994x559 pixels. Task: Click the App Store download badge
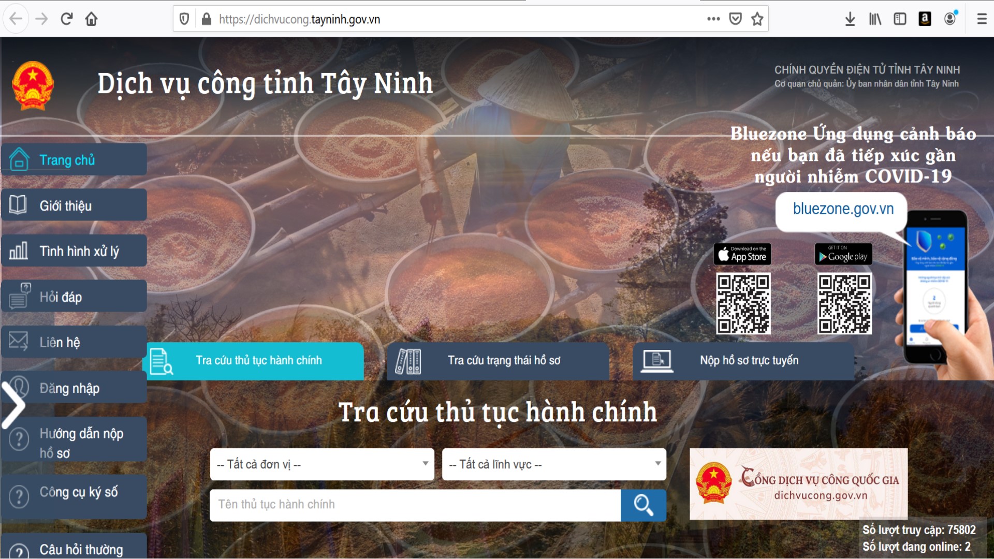click(742, 255)
